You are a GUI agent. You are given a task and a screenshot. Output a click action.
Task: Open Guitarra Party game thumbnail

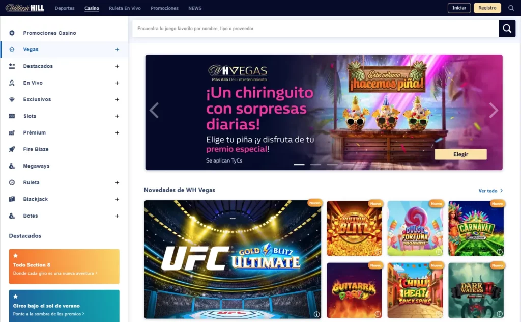[354, 290]
